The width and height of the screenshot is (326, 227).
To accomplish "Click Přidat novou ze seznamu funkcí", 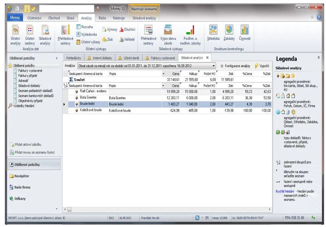I will click(x=32, y=152).
